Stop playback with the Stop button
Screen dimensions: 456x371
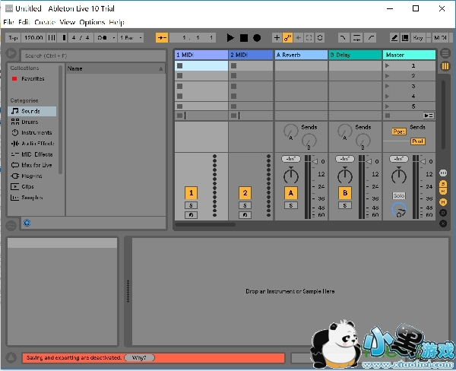click(244, 37)
